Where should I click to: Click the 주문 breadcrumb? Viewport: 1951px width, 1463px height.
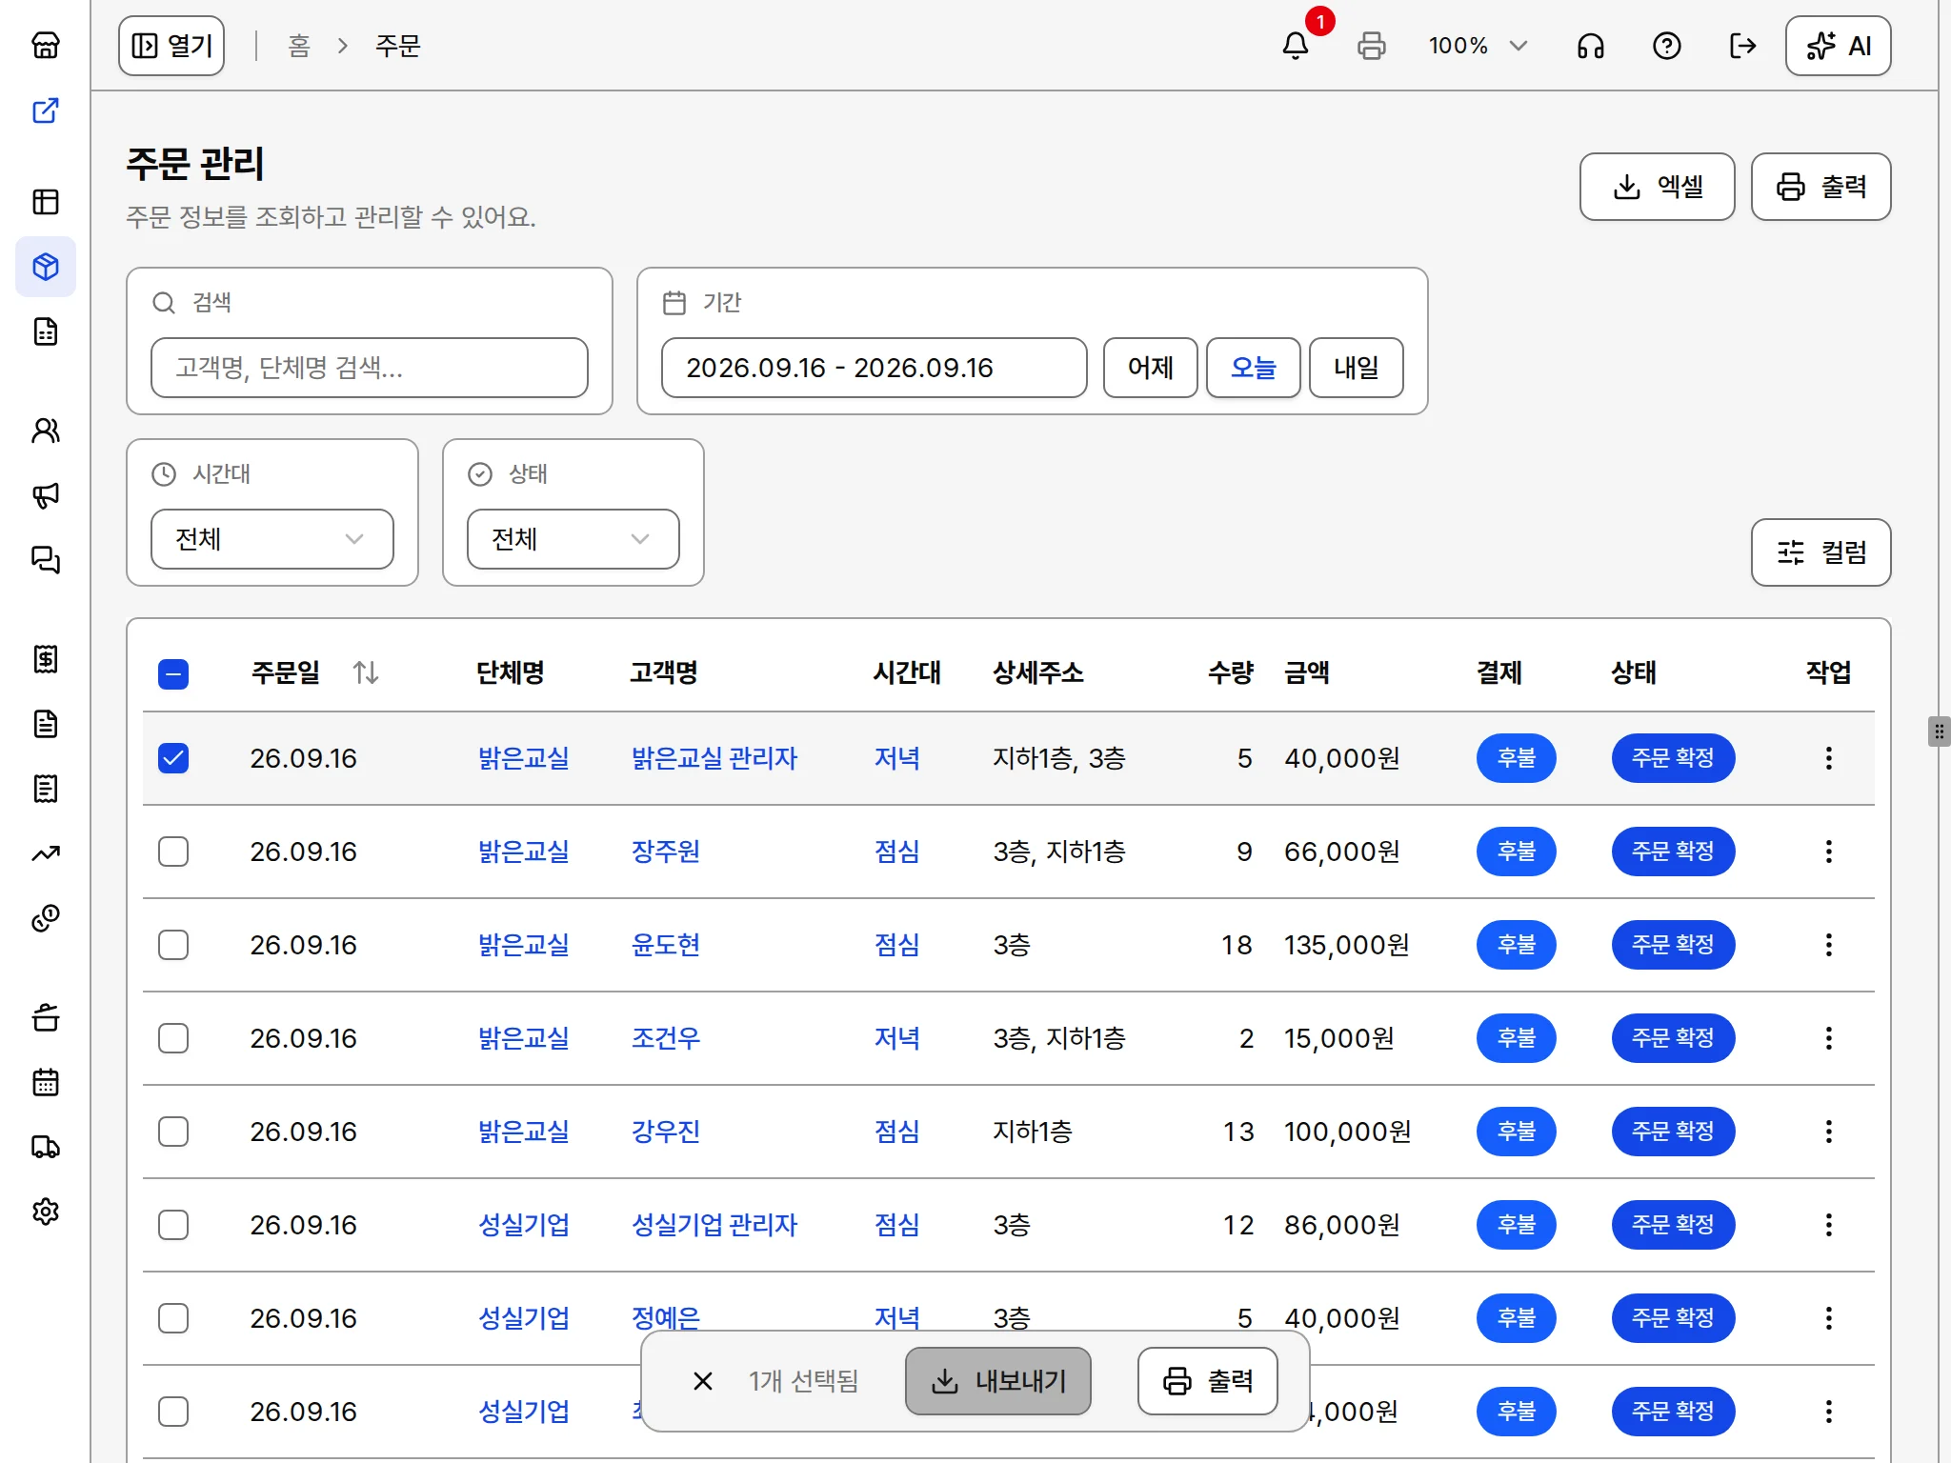click(x=398, y=46)
